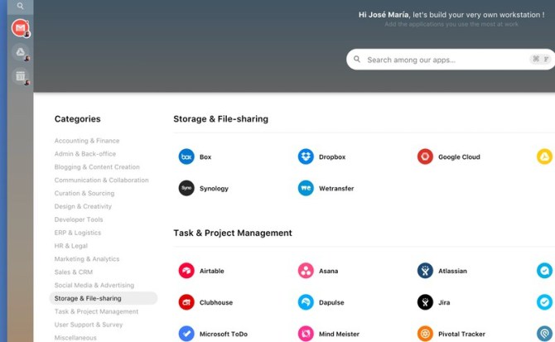Select the ERP & Logistics category
Screen dimensions: 555x342
(x=78, y=233)
